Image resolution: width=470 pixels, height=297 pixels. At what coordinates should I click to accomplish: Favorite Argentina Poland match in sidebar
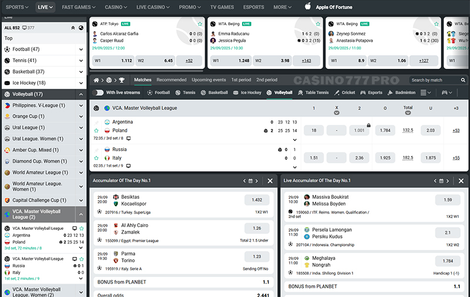pos(82,229)
